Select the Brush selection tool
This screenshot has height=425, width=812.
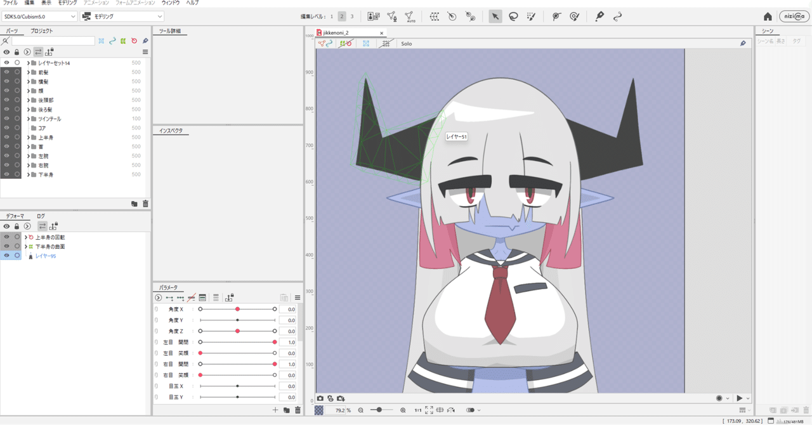(x=532, y=16)
